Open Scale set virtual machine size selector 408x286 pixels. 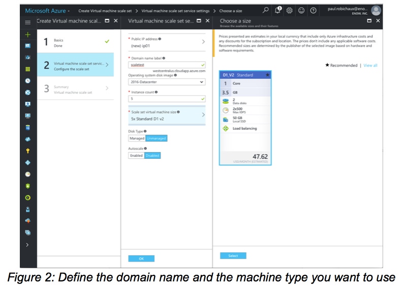pyautogui.click(x=167, y=115)
